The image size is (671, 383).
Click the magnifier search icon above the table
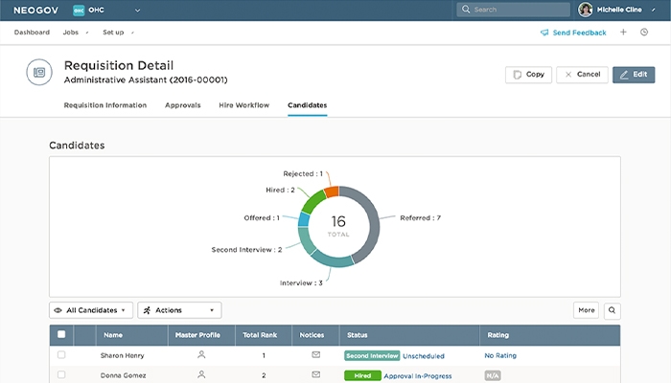pos(612,310)
